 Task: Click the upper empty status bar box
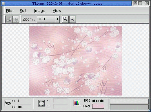(x=129, y=101)
